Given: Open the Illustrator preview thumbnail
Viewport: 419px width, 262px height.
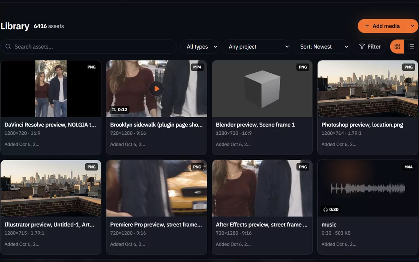Looking at the screenshot, I should 51,188.
